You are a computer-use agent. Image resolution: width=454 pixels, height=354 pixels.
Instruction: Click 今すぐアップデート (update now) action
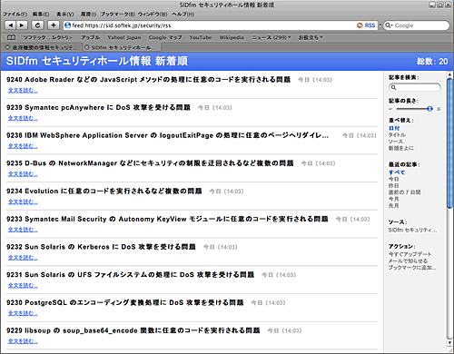click(x=410, y=254)
